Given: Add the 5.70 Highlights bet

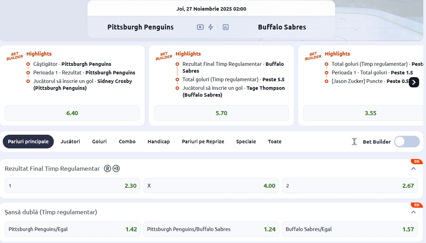Looking at the screenshot, I should (221, 113).
